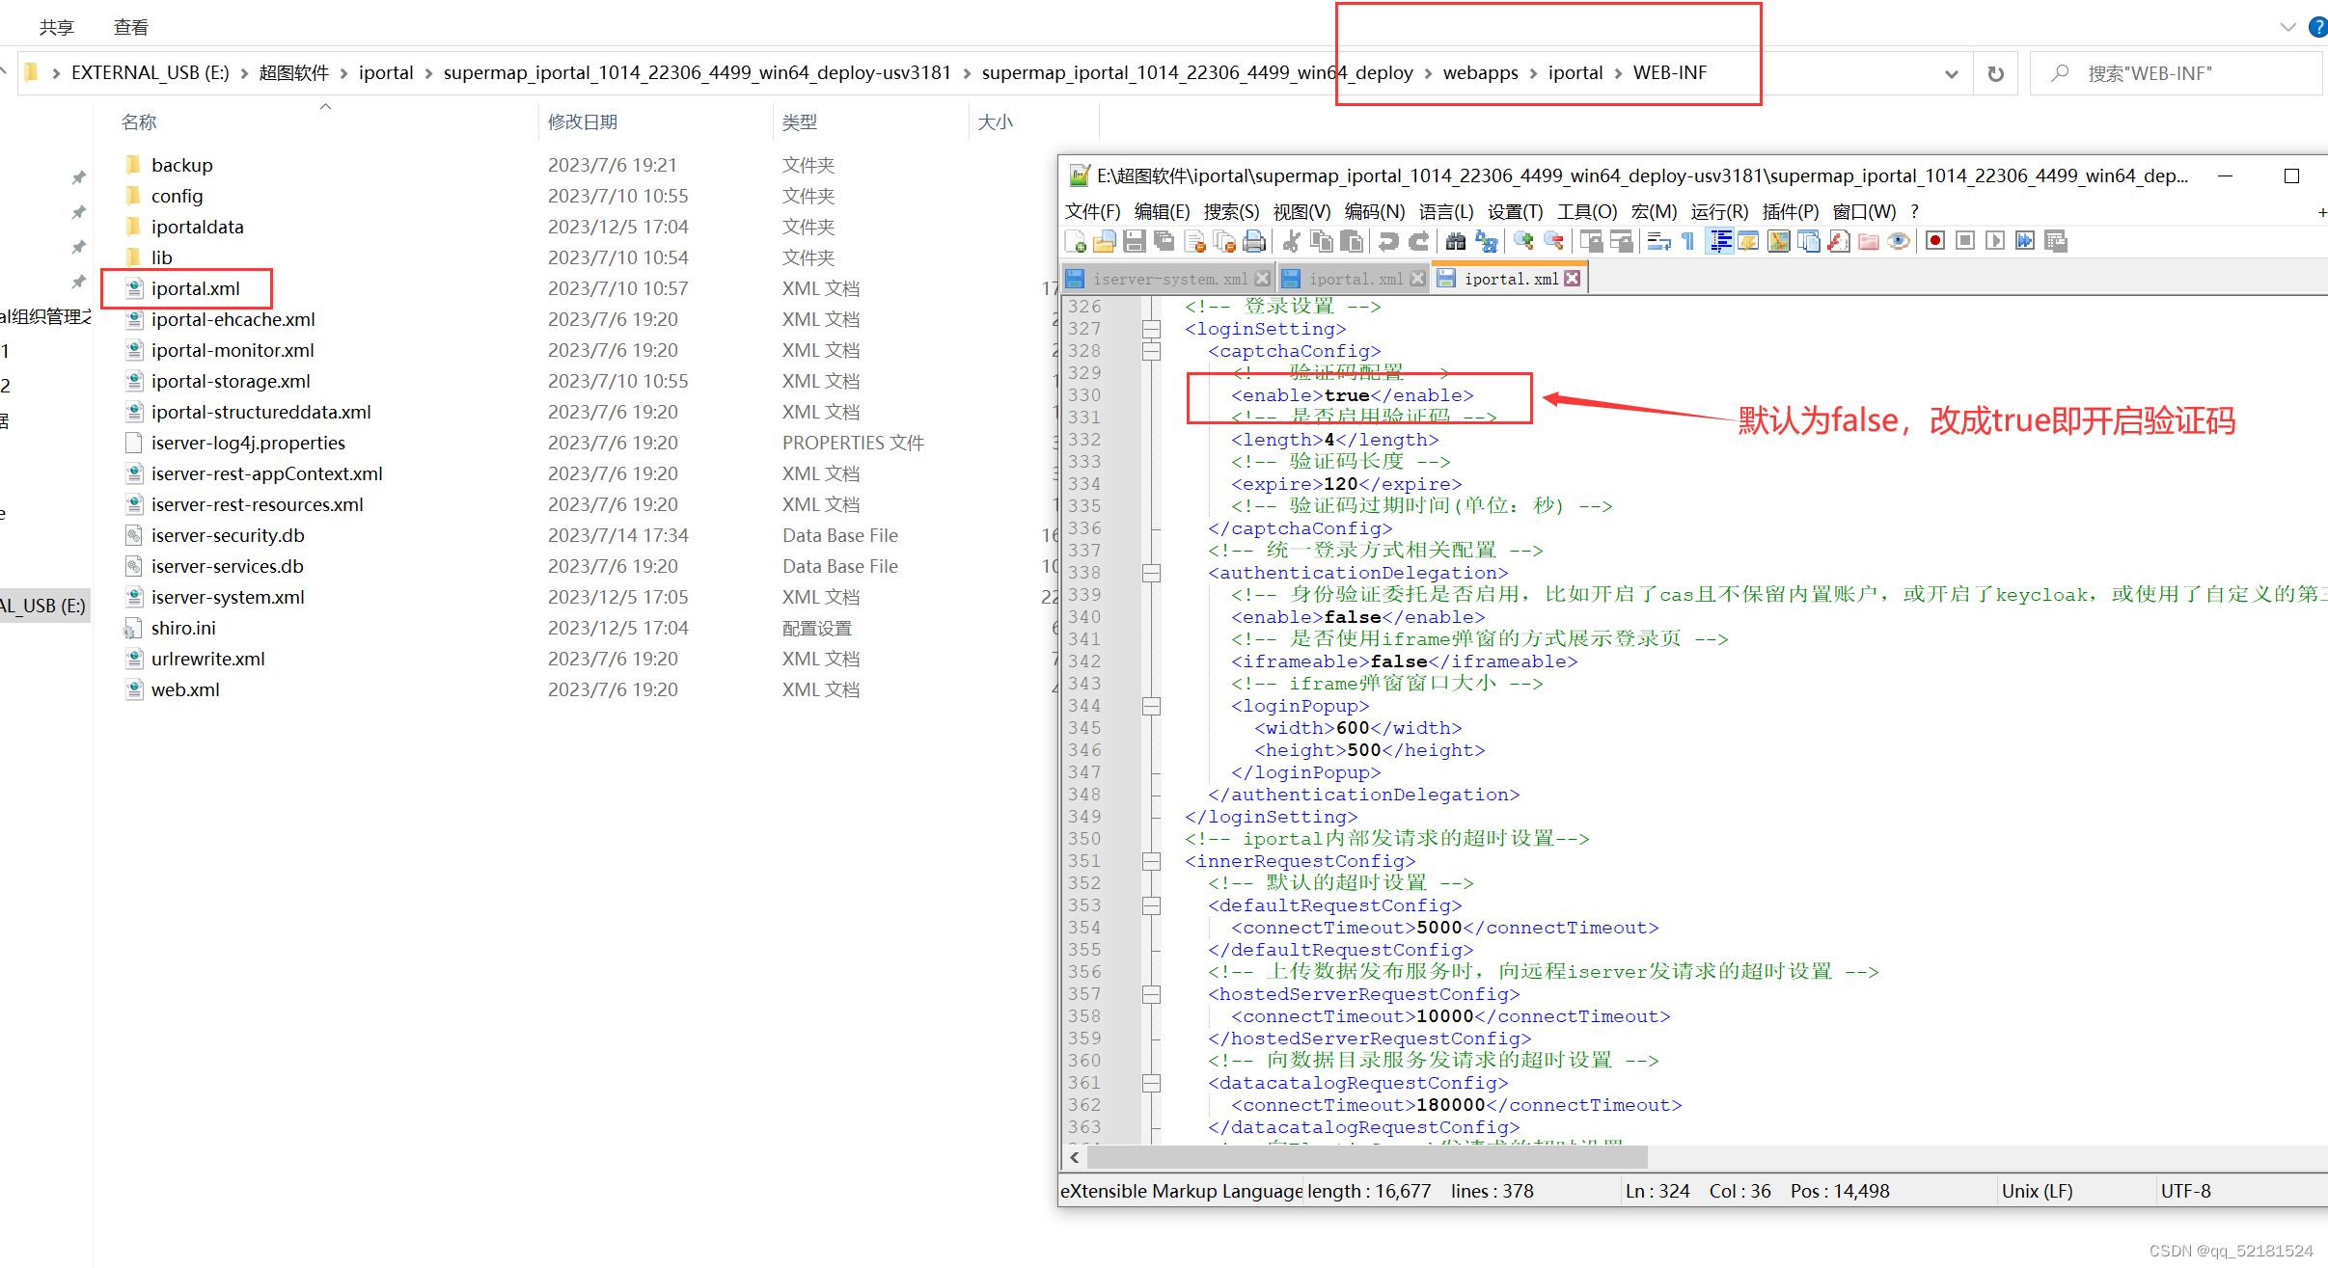Collapse the Explorer ribbon with the chevron
The image size is (2328, 1268).
(2288, 26)
